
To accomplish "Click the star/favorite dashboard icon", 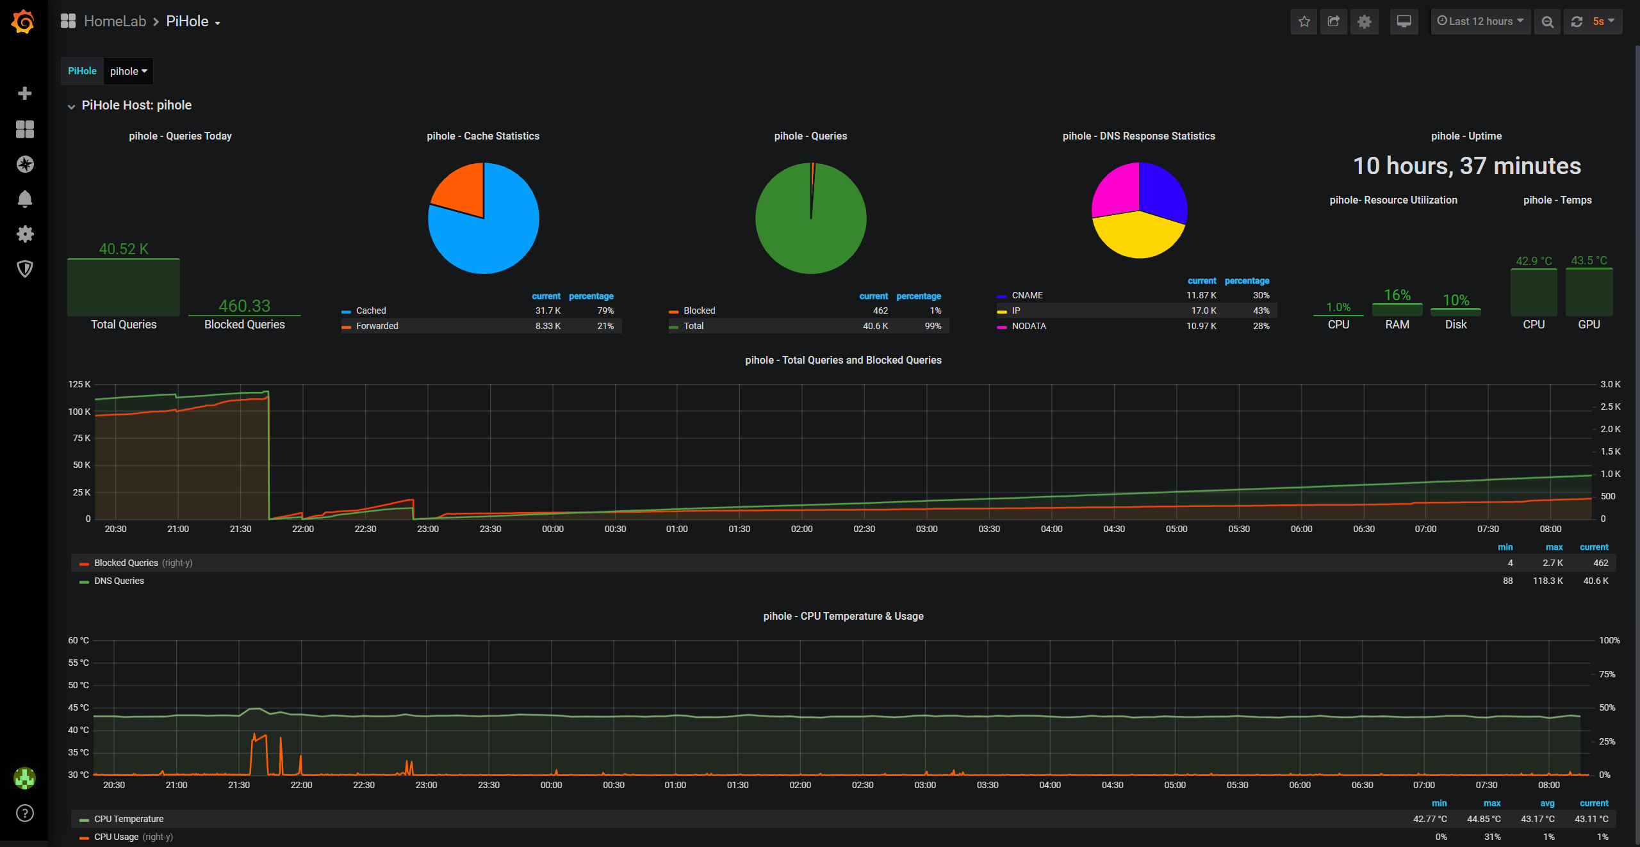I will point(1304,20).
